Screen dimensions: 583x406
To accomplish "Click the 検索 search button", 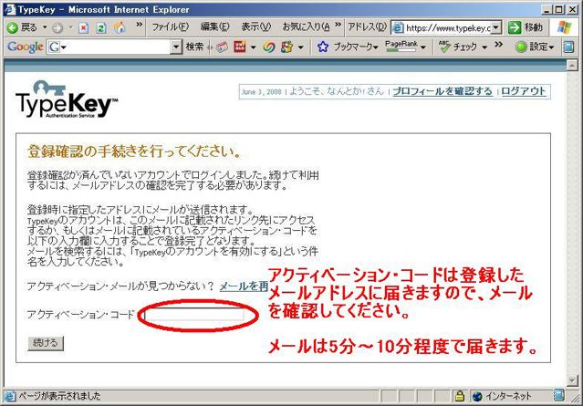I will (x=194, y=47).
